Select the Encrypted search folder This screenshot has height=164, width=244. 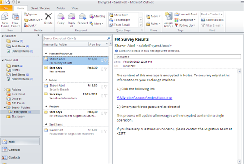20,112
